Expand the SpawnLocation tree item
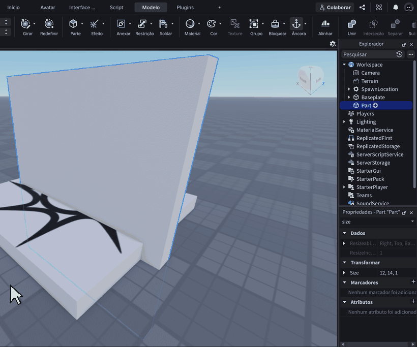This screenshot has height=347, width=417. pyautogui.click(x=349, y=89)
